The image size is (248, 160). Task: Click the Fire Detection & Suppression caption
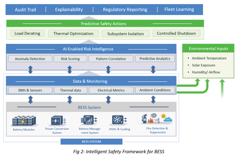click(x=157, y=130)
